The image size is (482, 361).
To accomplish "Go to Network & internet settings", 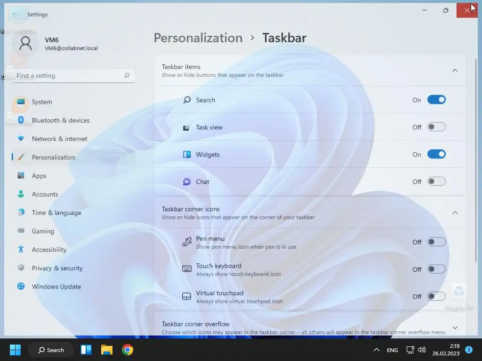I will [72, 139].
